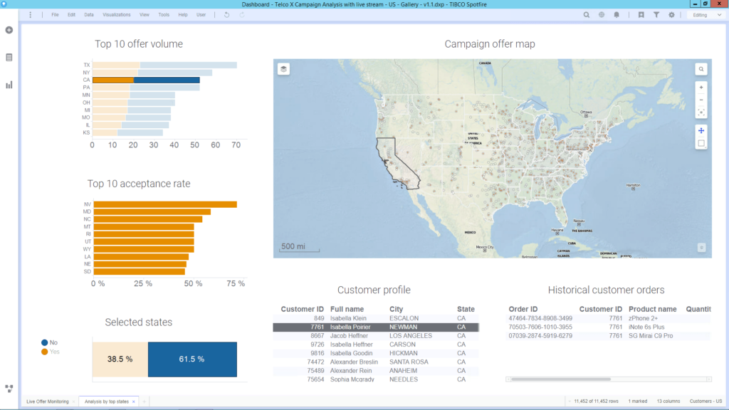This screenshot has width=729, height=410.
Task: Zoom in on the campaign offer map
Action: tap(701, 88)
